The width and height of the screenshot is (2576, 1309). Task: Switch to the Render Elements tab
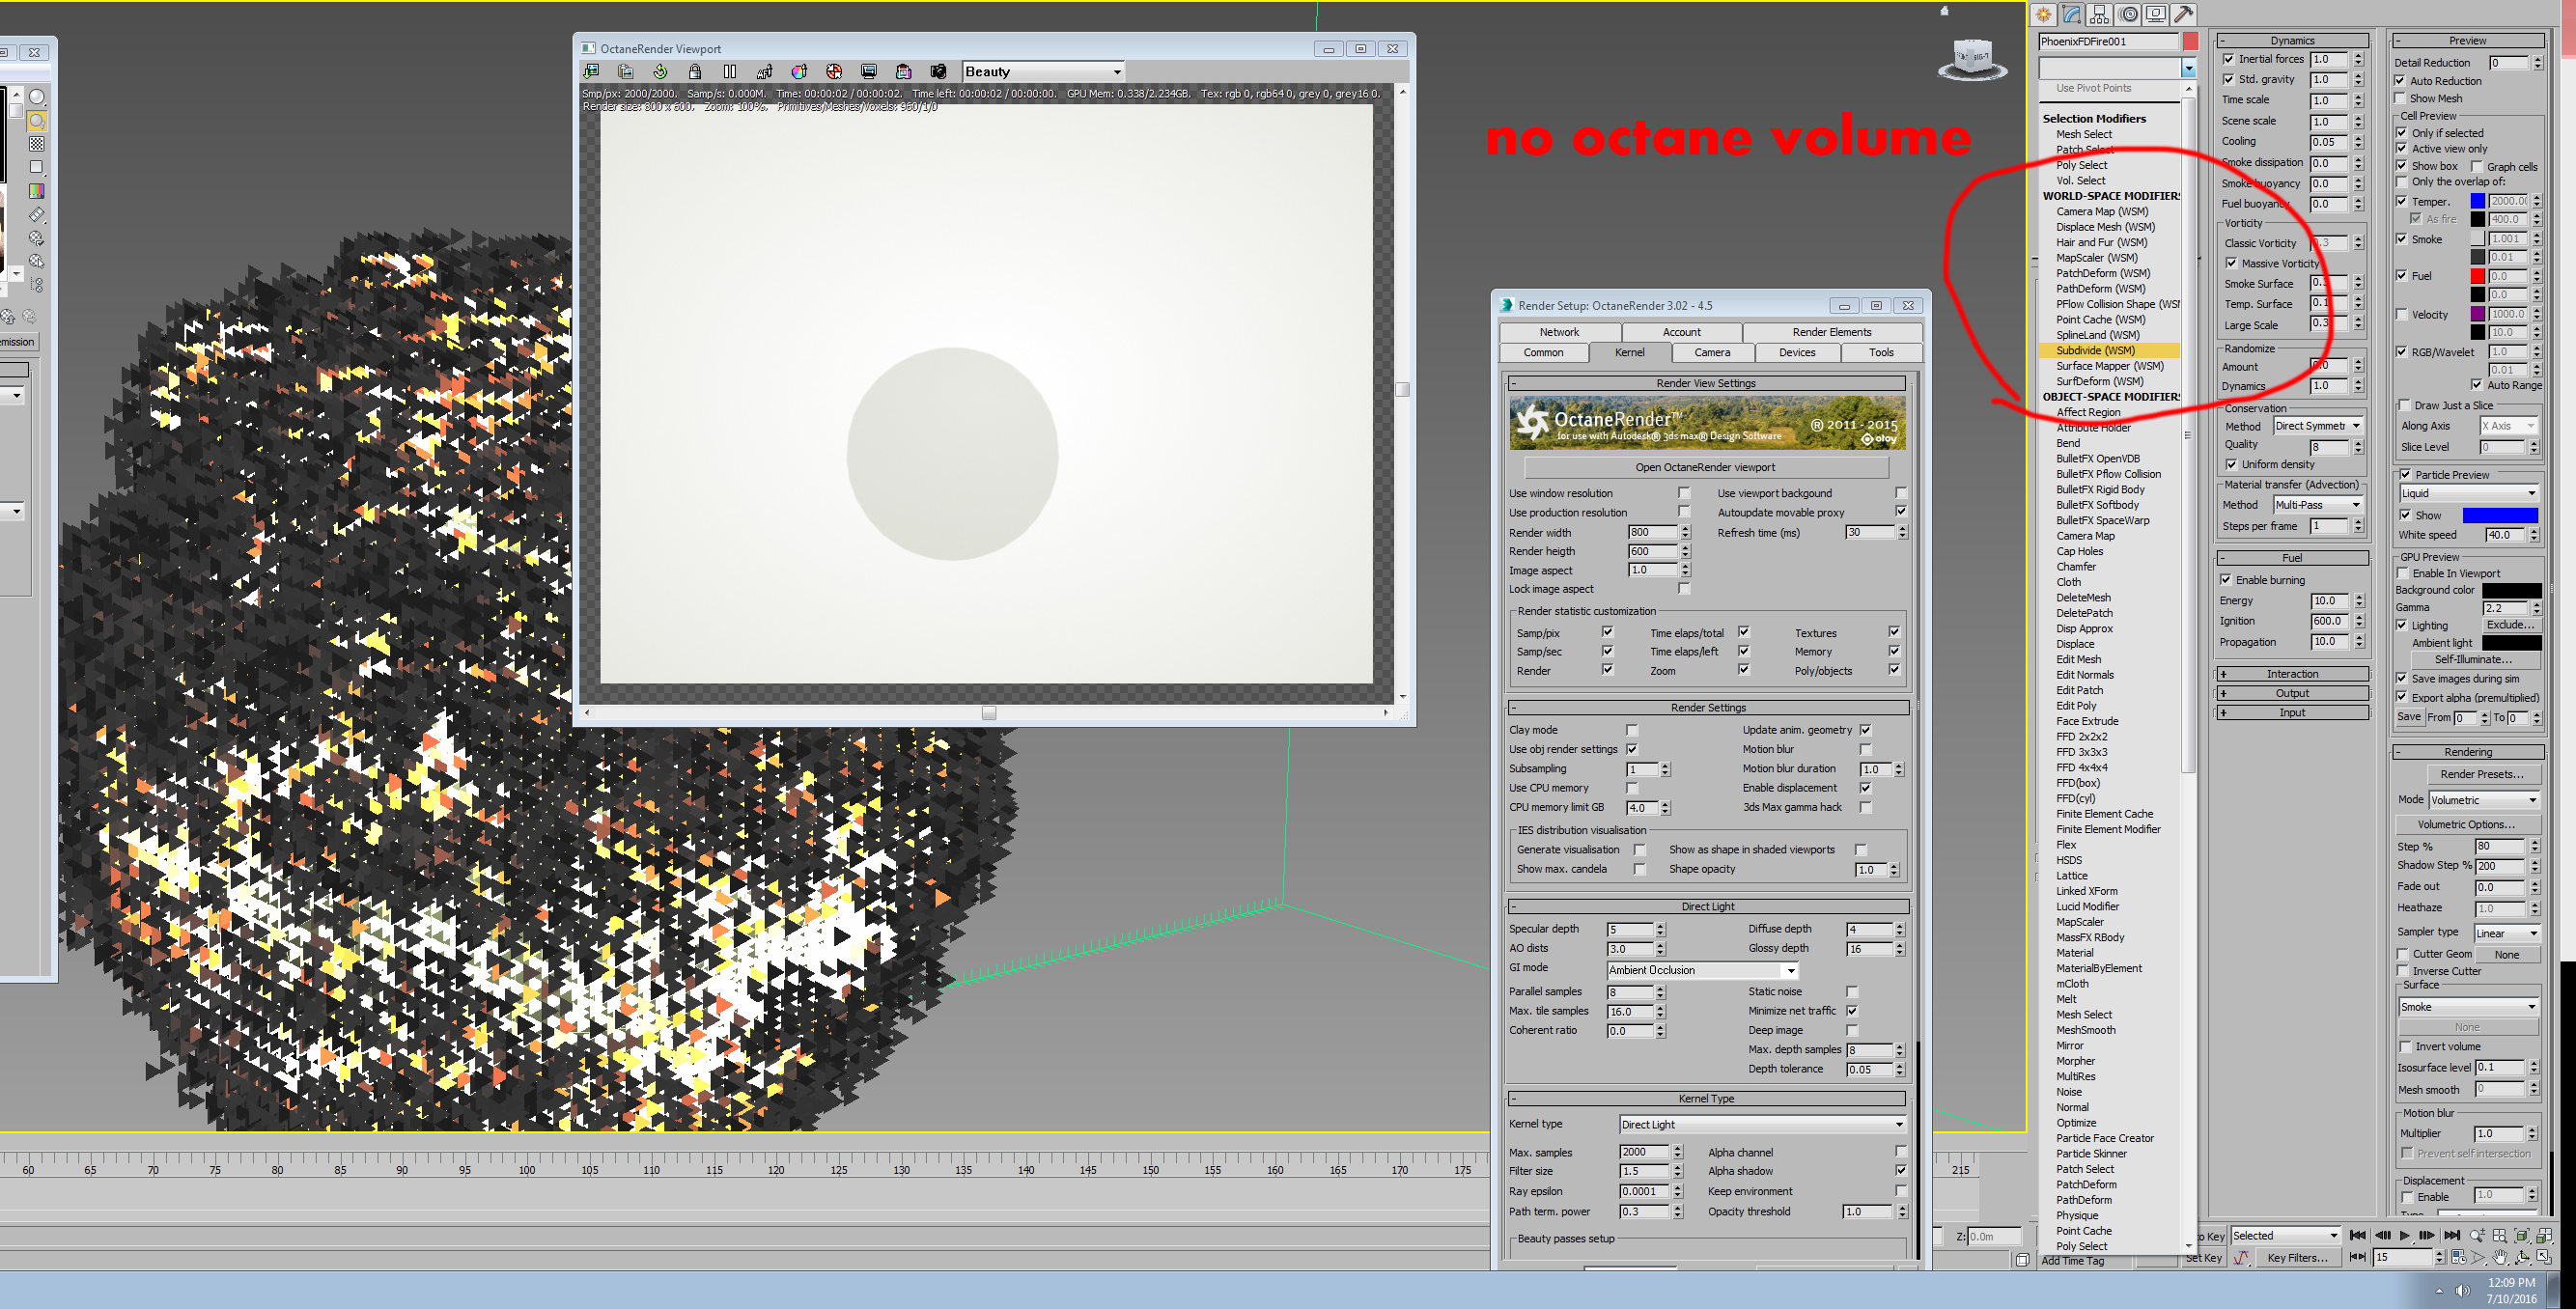pos(1831,332)
